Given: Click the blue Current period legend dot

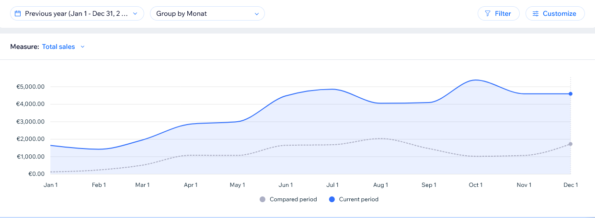Looking at the screenshot, I should point(332,199).
